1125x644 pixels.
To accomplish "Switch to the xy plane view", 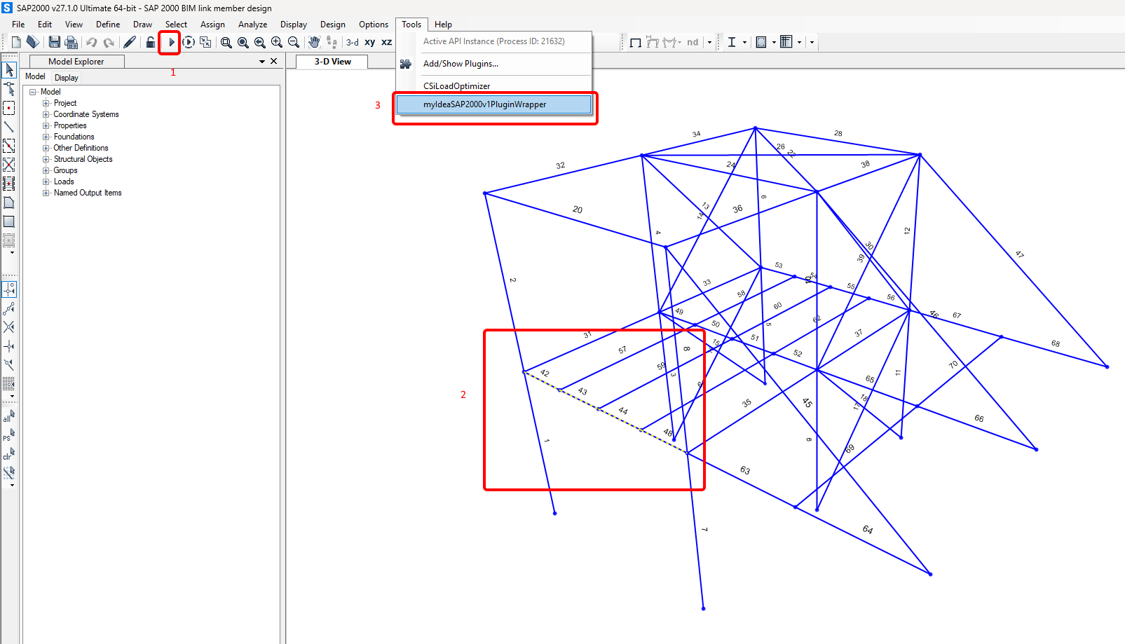I will pos(370,42).
